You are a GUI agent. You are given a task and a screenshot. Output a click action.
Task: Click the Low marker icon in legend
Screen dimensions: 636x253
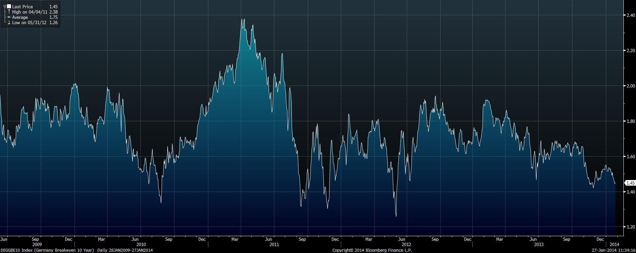(9, 22)
